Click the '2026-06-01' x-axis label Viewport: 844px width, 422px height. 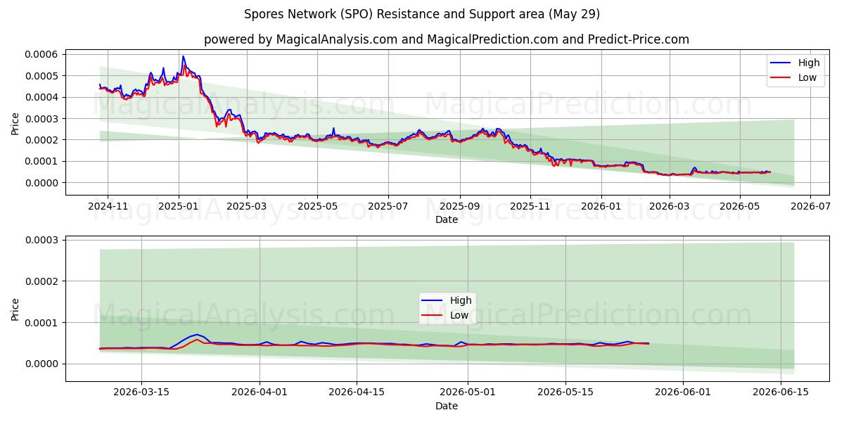click(683, 393)
